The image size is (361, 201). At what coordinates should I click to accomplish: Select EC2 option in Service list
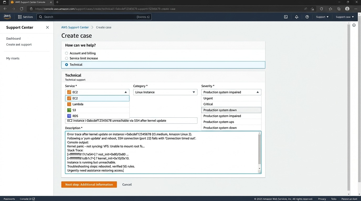coord(97,98)
